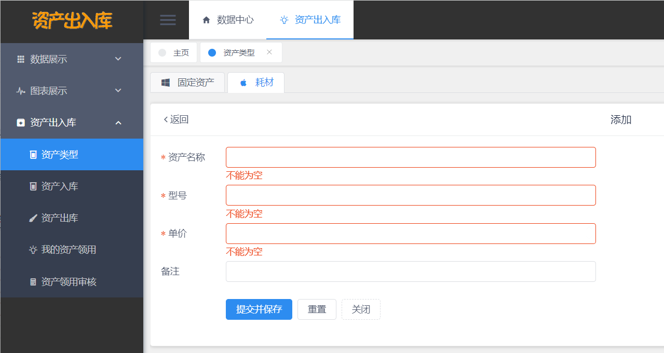664x353 pixels.
Task: Click the lightbulb icon beside 资产出入库 tab
Action: pyautogui.click(x=284, y=20)
